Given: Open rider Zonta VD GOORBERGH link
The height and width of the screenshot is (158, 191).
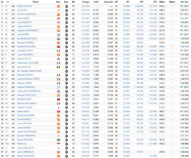Looking at the screenshot, I should point(29,91).
